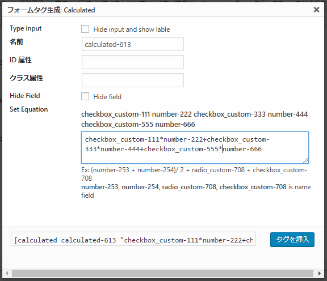Focus the クラス属性 input field
The image size is (327, 281).
tap(133, 80)
